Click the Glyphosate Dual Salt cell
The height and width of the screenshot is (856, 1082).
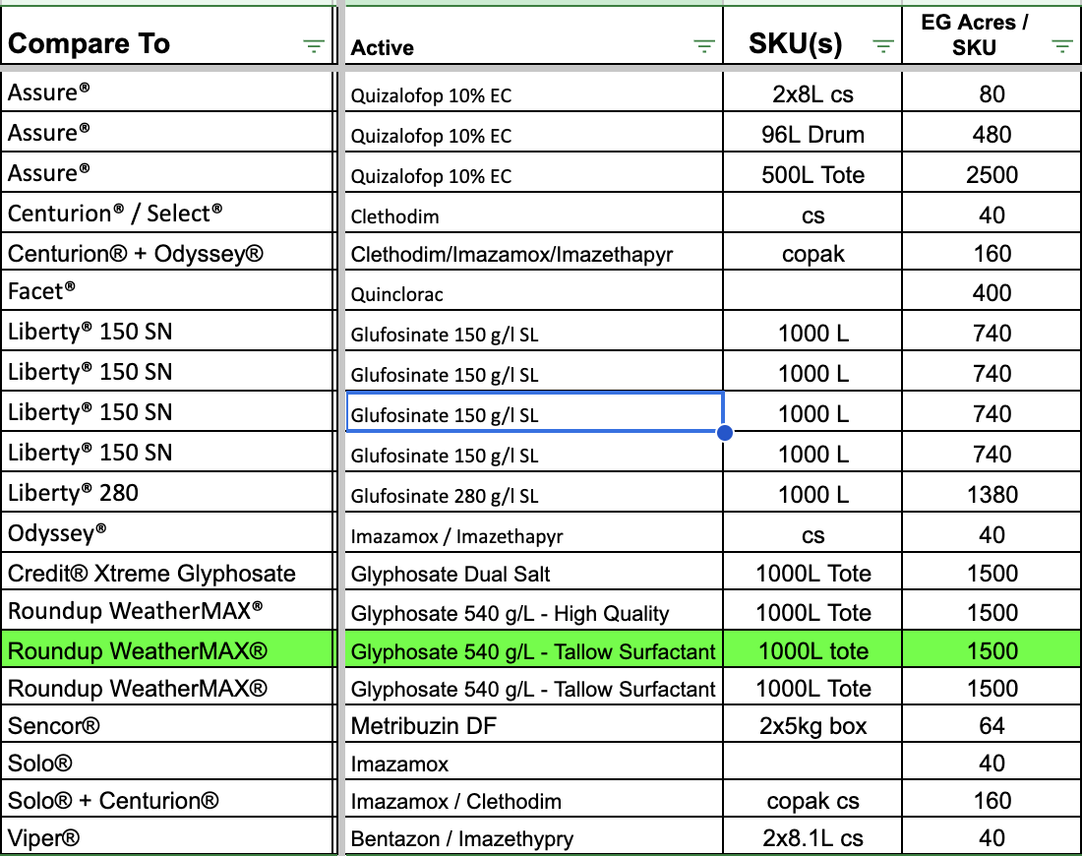pyautogui.click(x=535, y=574)
